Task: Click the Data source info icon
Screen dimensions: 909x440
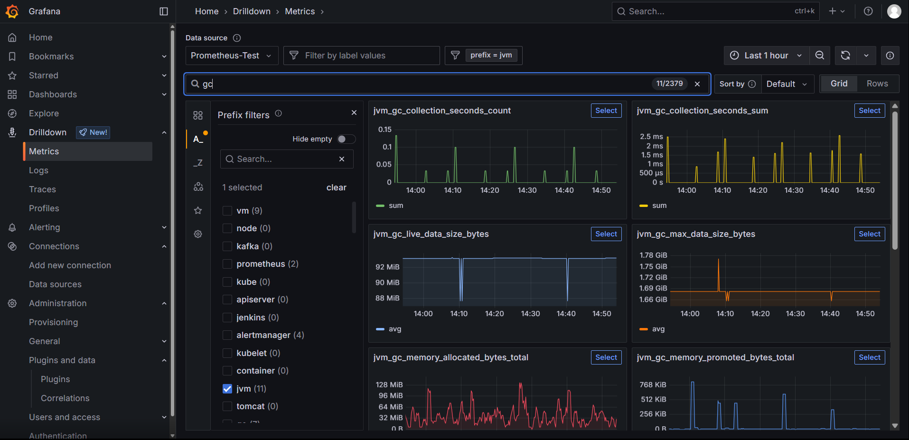Action: click(237, 38)
